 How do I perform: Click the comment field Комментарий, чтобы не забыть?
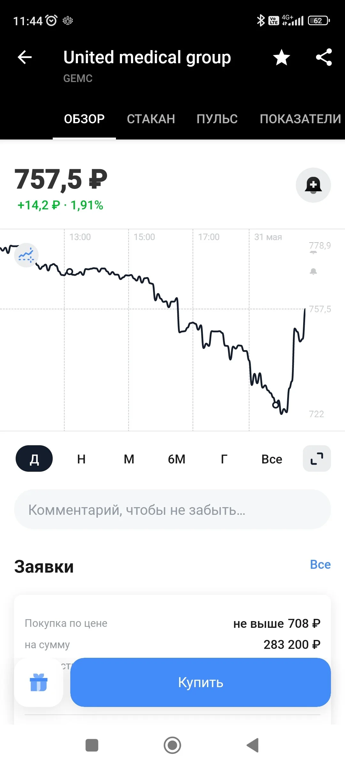pyautogui.click(x=172, y=509)
